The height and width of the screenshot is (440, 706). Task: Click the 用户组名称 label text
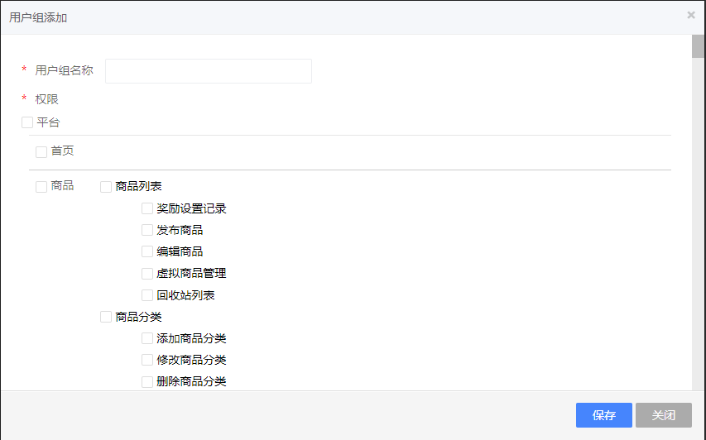[64, 70]
